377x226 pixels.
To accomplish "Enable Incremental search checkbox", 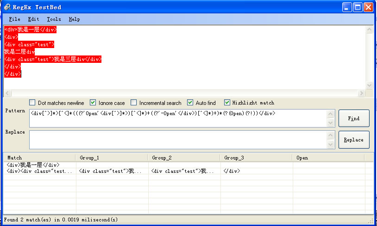I will [x=134, y=103].
